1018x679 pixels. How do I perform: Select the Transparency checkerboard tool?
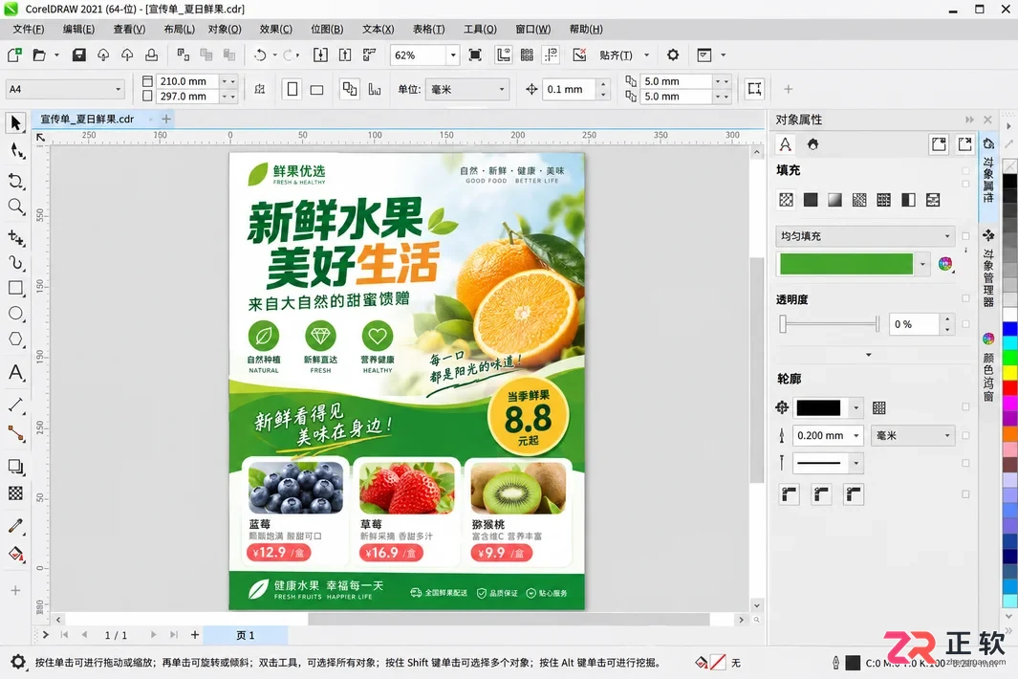16,493
